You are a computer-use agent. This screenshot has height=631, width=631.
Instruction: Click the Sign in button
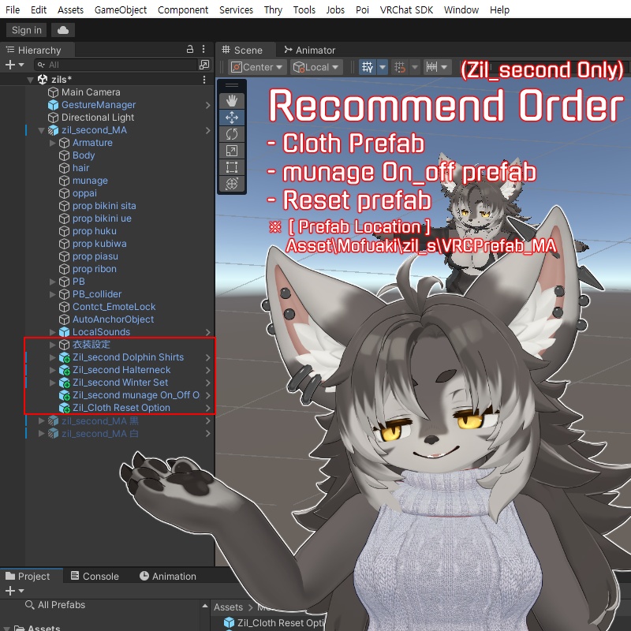click(27, 30)
